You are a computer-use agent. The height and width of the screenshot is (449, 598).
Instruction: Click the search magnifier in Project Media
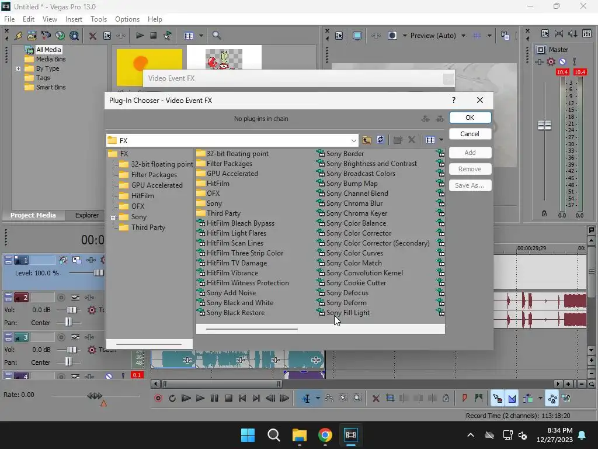tap(217, 36)
